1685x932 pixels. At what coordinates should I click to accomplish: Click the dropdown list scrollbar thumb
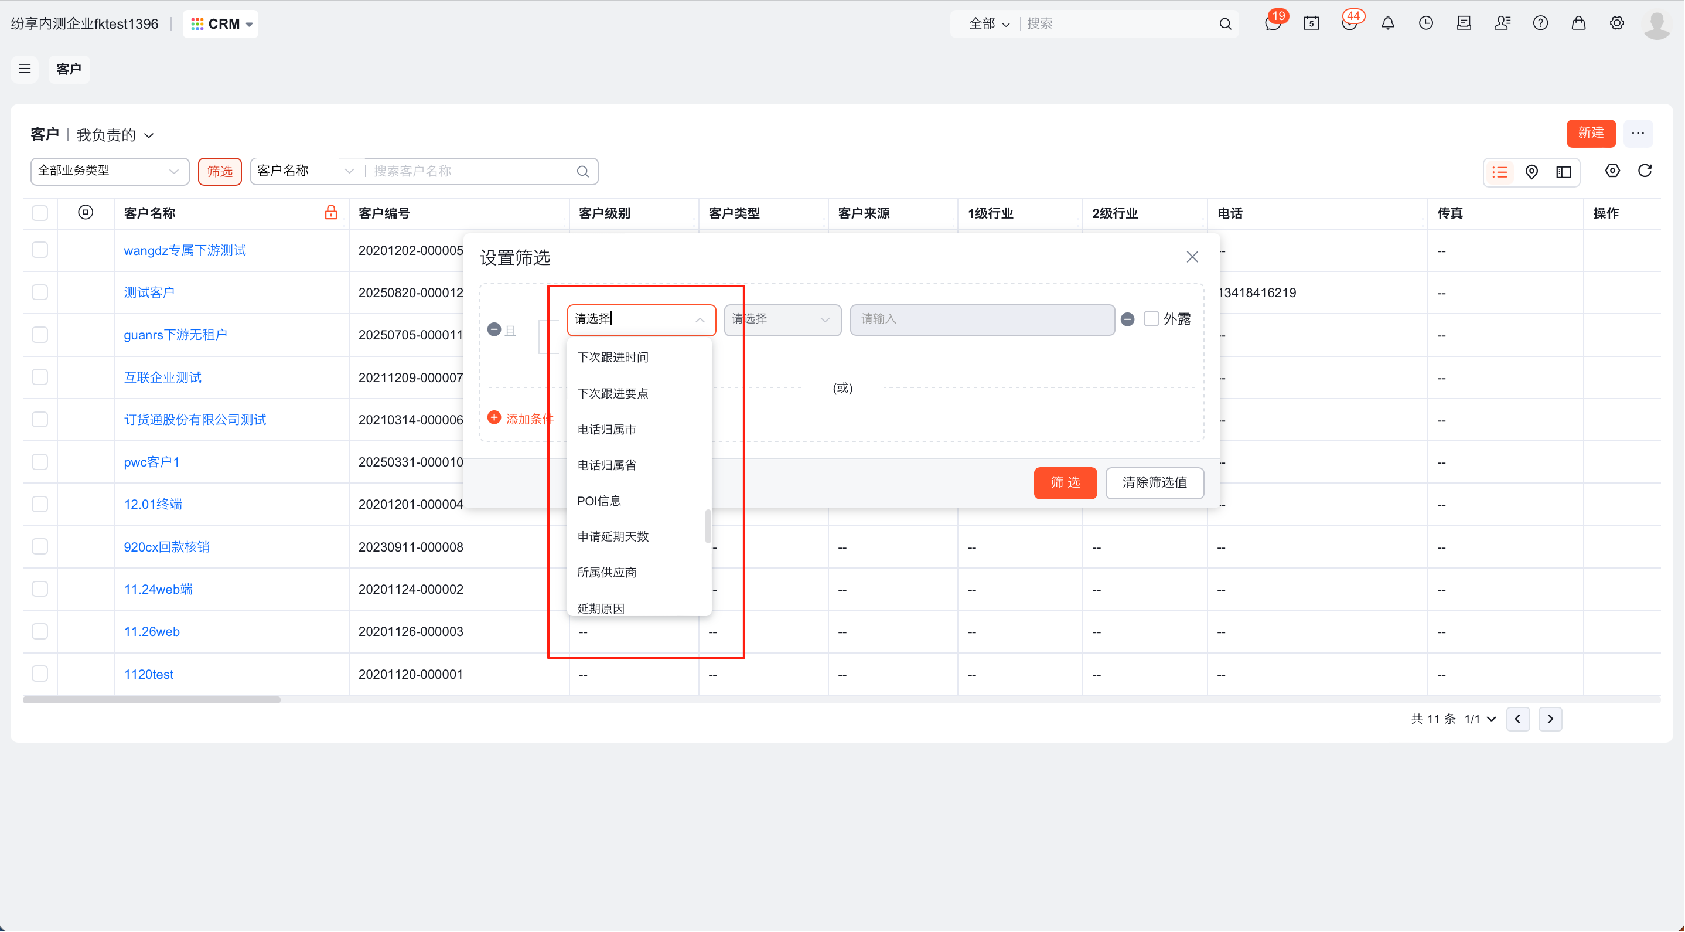click(708, 526)
